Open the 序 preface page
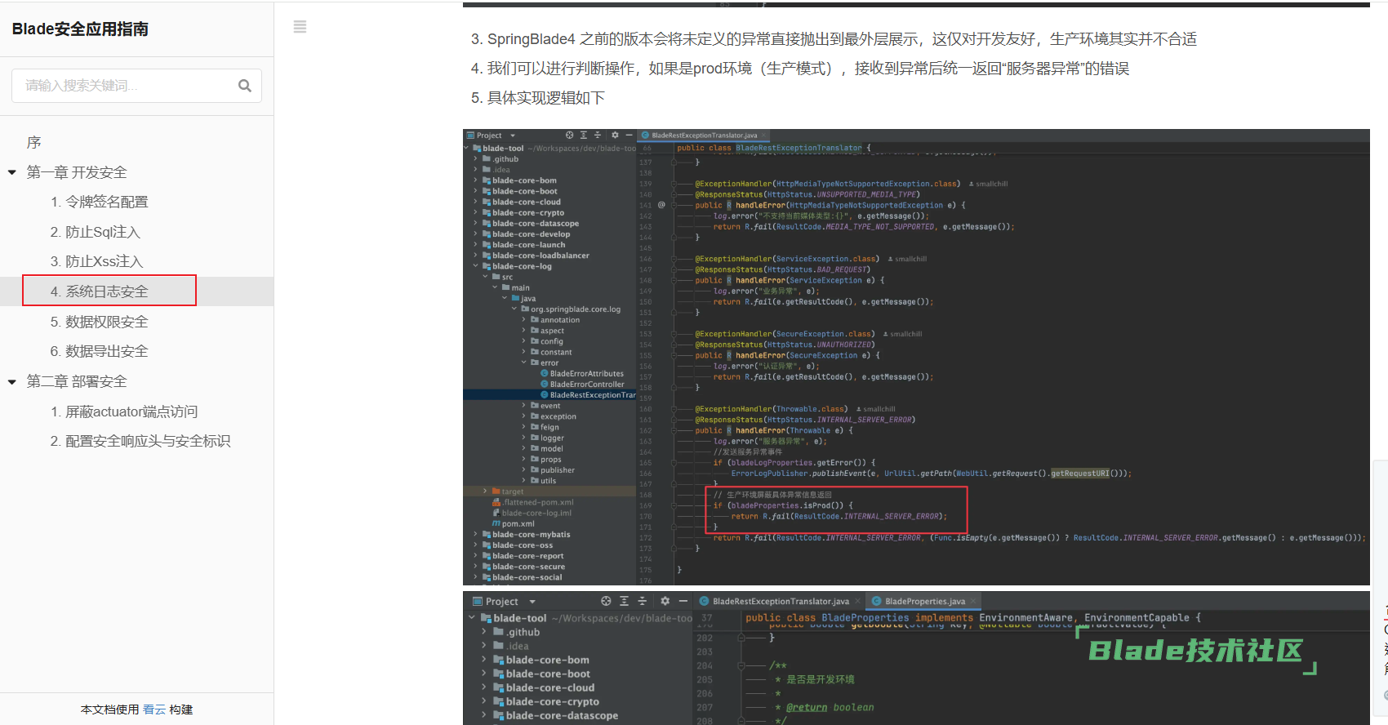This screenshot has width=1388, height=725. (34, 143)
